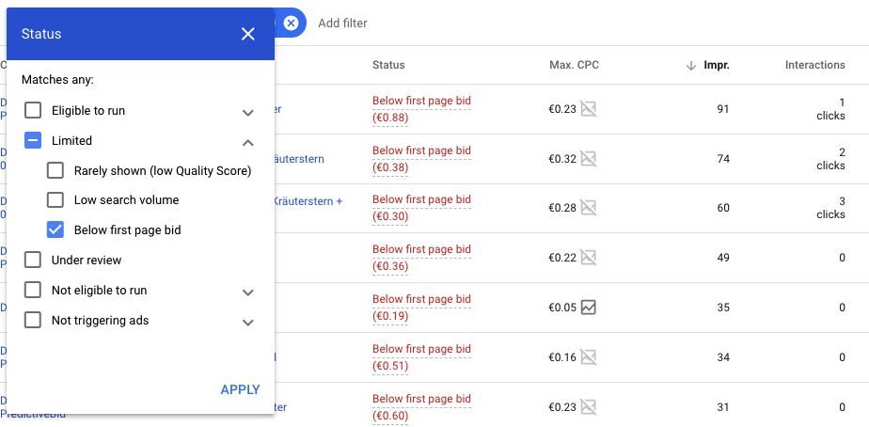Open Below first page bid (€0.60) status
Viewport: 869px width, 427px height.
pos(421,407)
